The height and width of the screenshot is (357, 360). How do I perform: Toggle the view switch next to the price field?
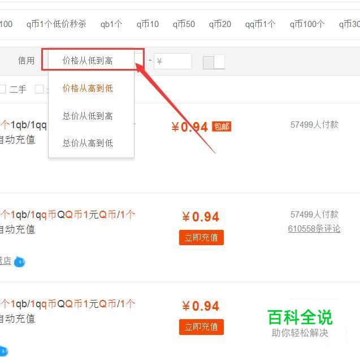(214, 62)
